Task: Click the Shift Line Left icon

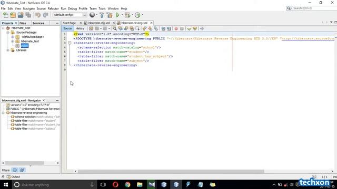Action: pos(163,28)
